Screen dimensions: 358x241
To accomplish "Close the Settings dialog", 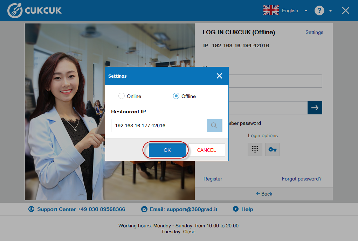I will click(x=219, y=76).
